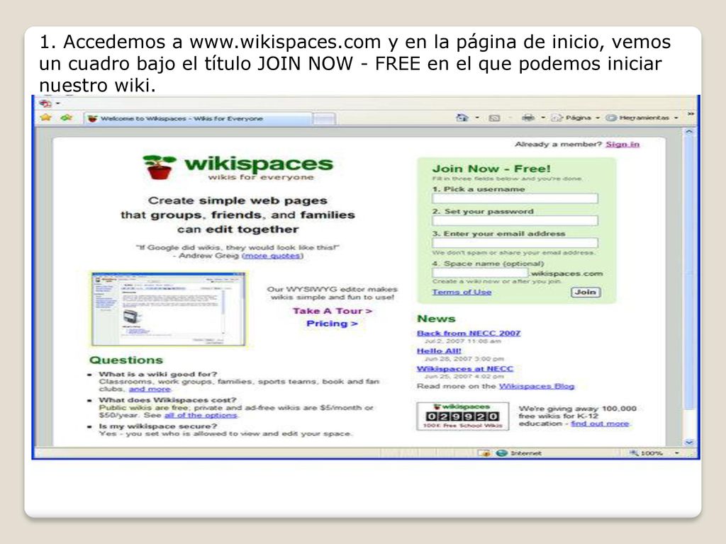Click the Questions heading
Screen dimensions: 726x544
(126, 360)
